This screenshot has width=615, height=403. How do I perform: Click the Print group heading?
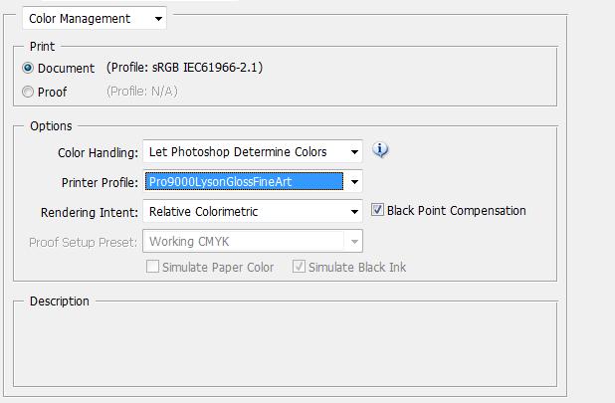pyautogui.click(x=42, y=46)
